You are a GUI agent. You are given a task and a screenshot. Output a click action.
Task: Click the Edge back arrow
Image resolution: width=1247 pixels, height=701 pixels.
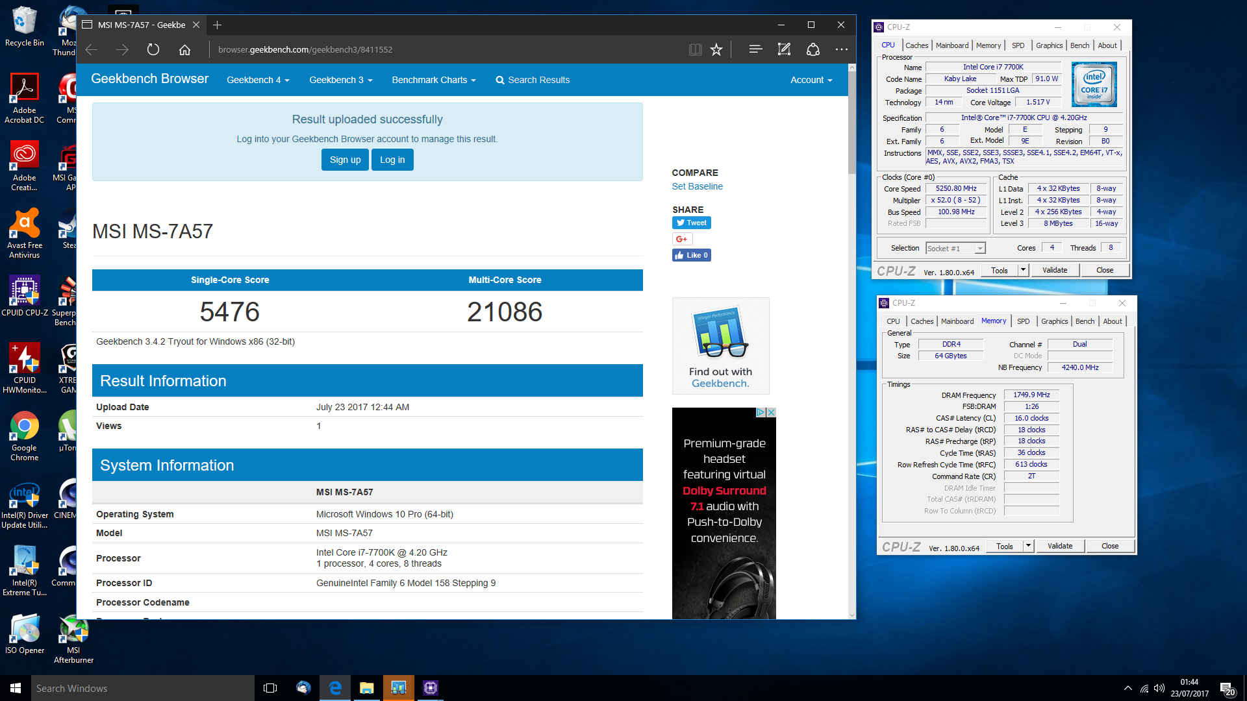tap(92, 49)
